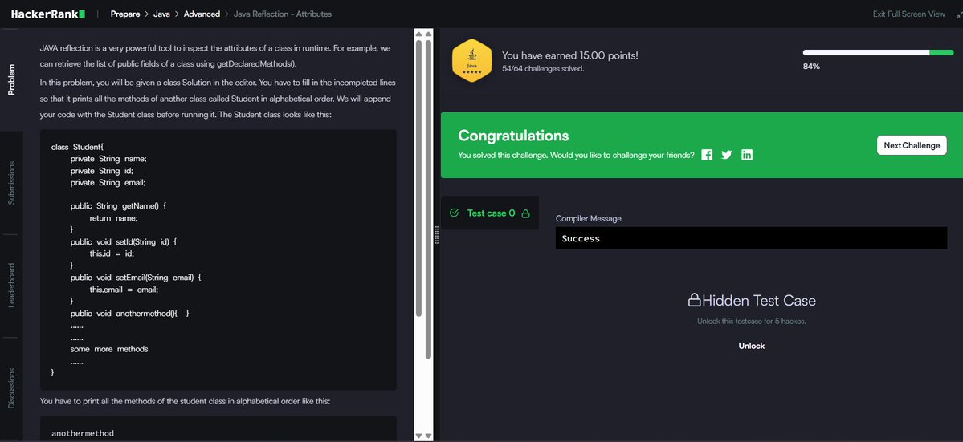Click the Hidden Test Case lock icon
This screenshot has height=442, width=963.
(694, 300)
